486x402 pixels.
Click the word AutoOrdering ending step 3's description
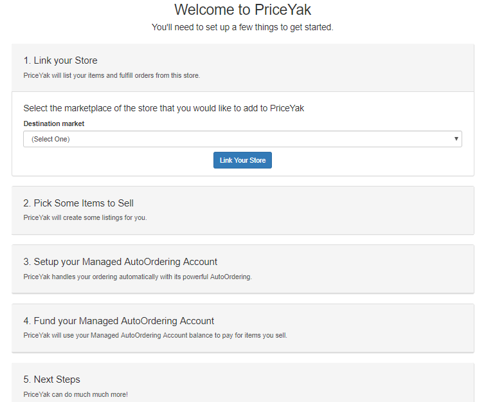click(231, 277)
